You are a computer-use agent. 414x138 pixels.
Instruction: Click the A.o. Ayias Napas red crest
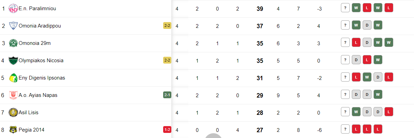[13, 95]
